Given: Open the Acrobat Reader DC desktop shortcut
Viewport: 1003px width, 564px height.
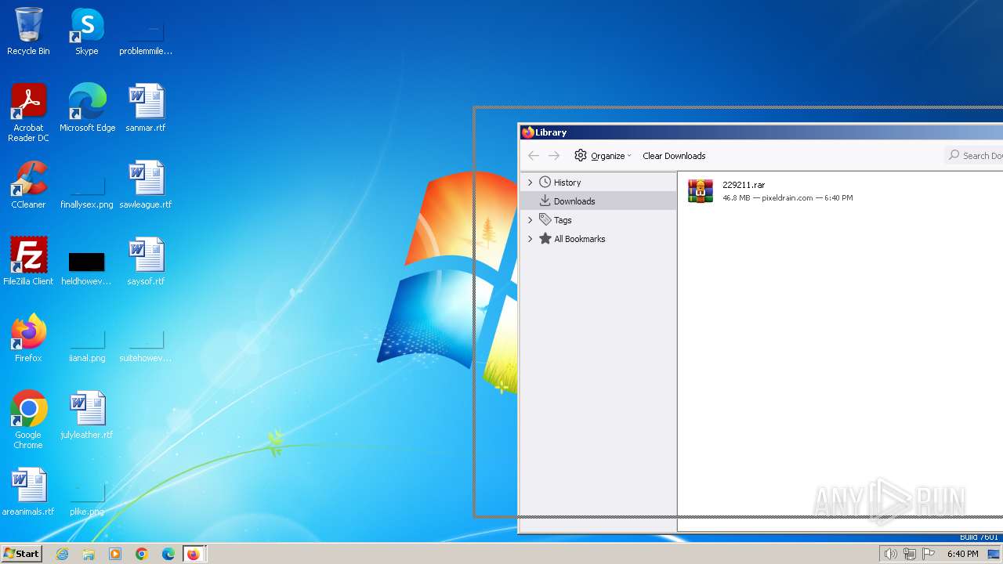Looking at the screenshot, I should tap(28, 113).
